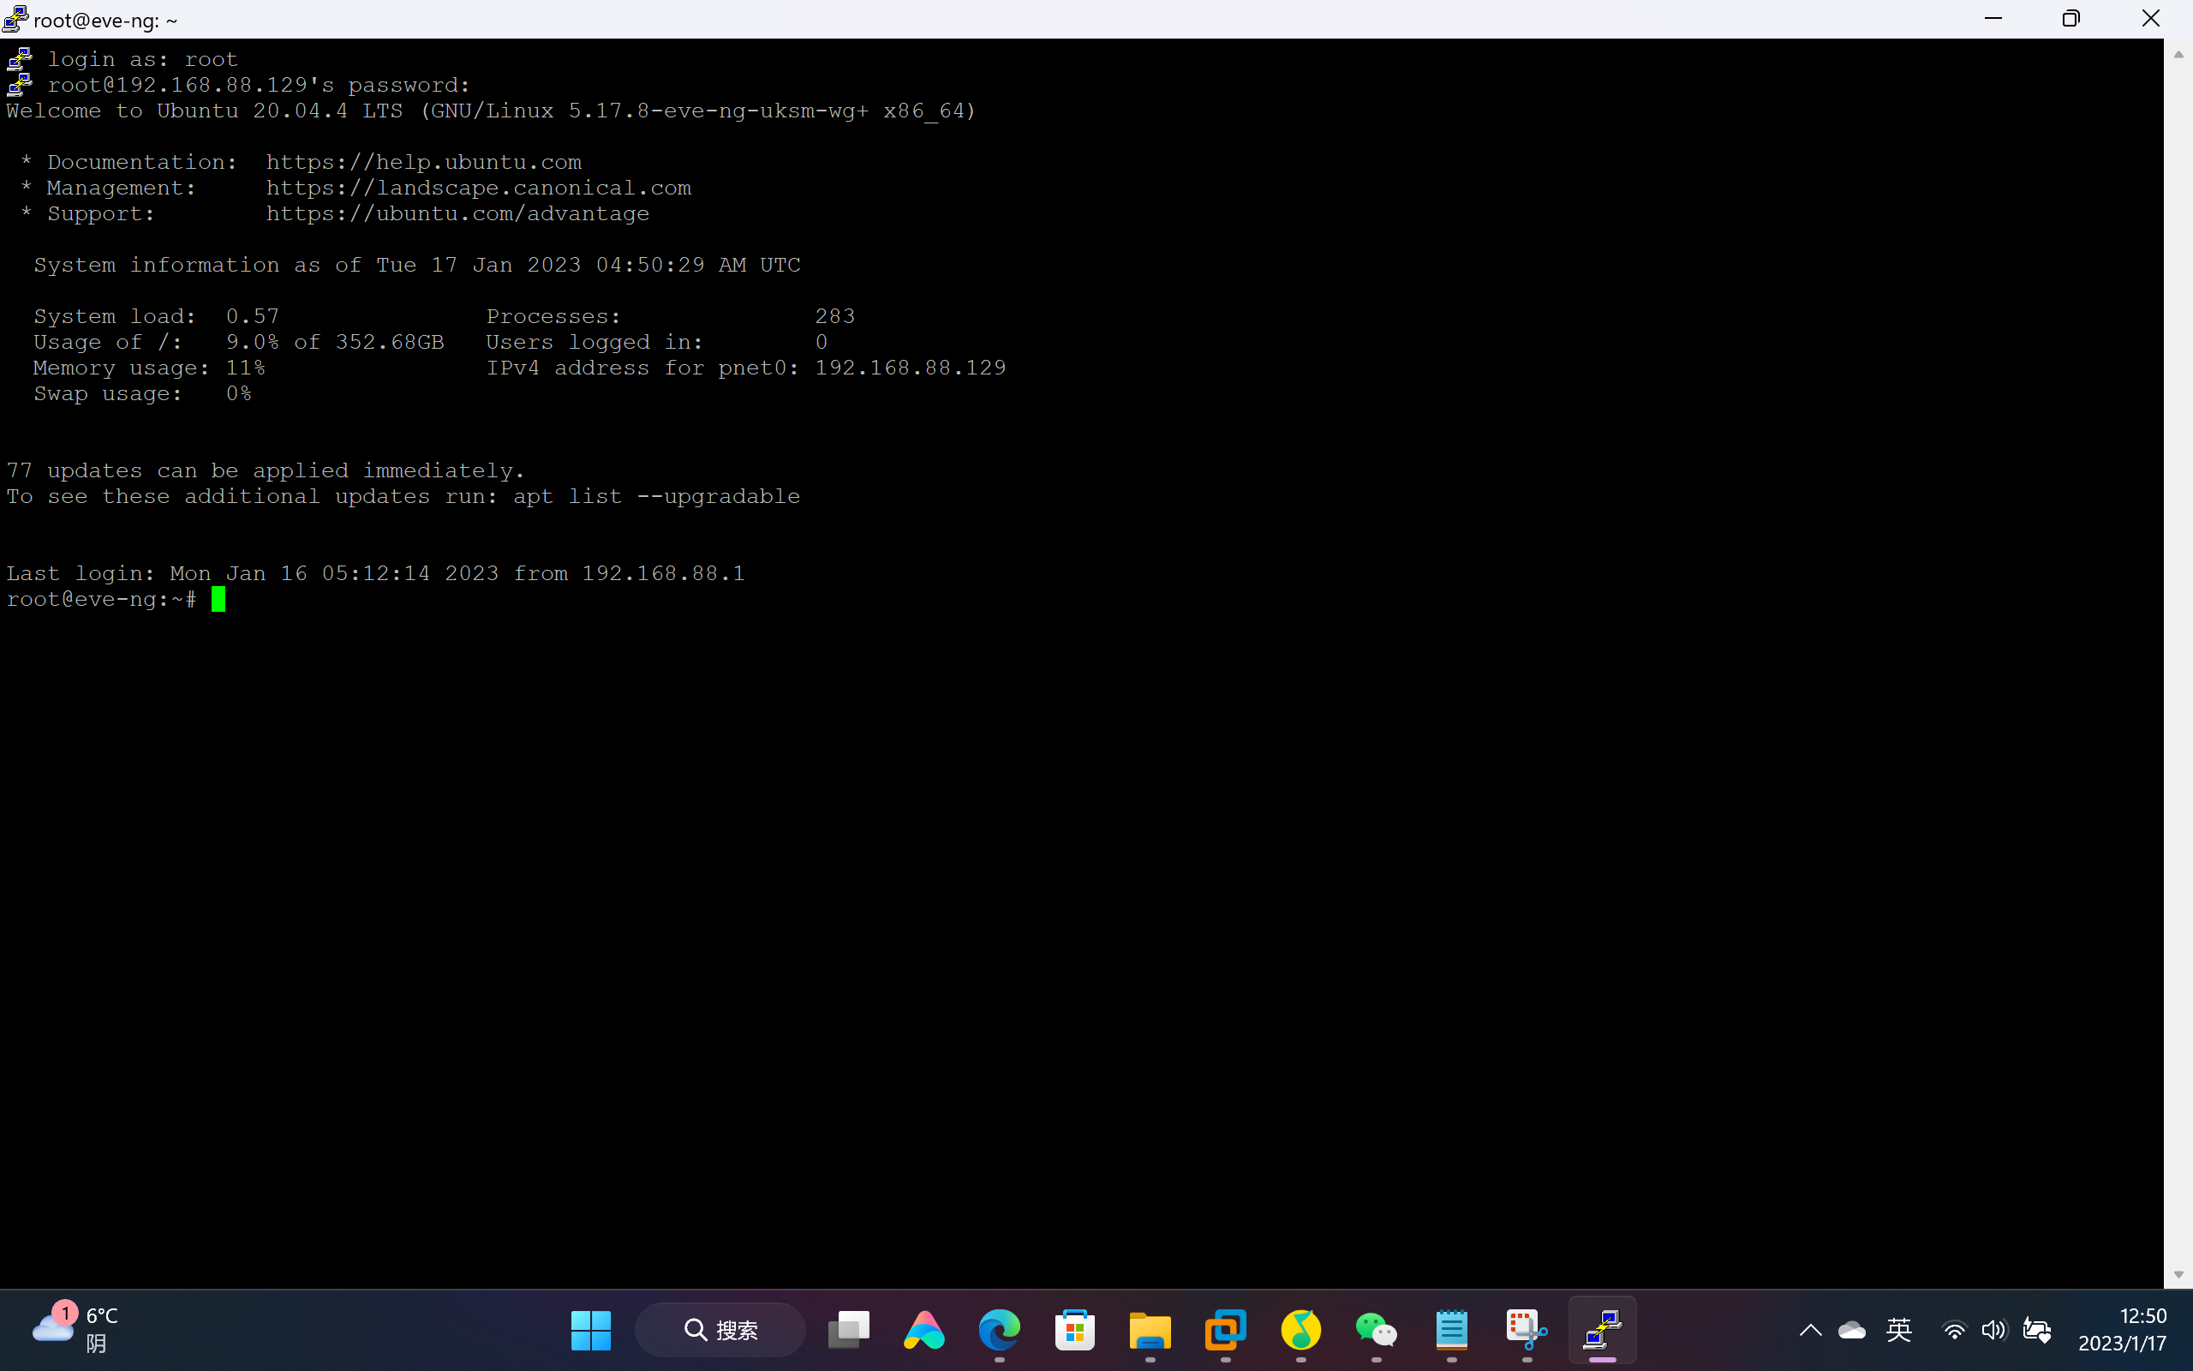Click the taskbar search box
The width and height of the screenshot is (2193, 1371).
pyautogui.click(x=720, y=1330)
